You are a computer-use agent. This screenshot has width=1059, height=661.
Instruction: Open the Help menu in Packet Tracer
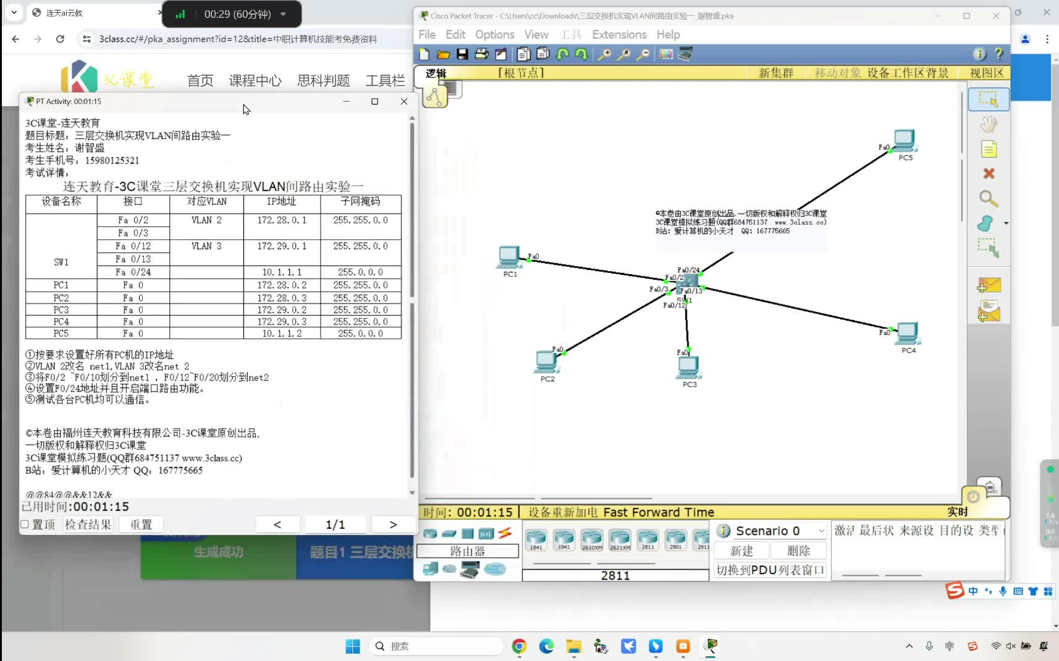[668, 35]
